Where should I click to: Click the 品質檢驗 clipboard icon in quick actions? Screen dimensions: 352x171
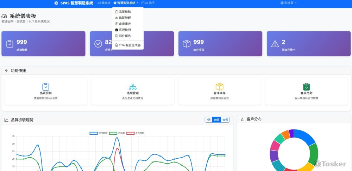point(45,87)
